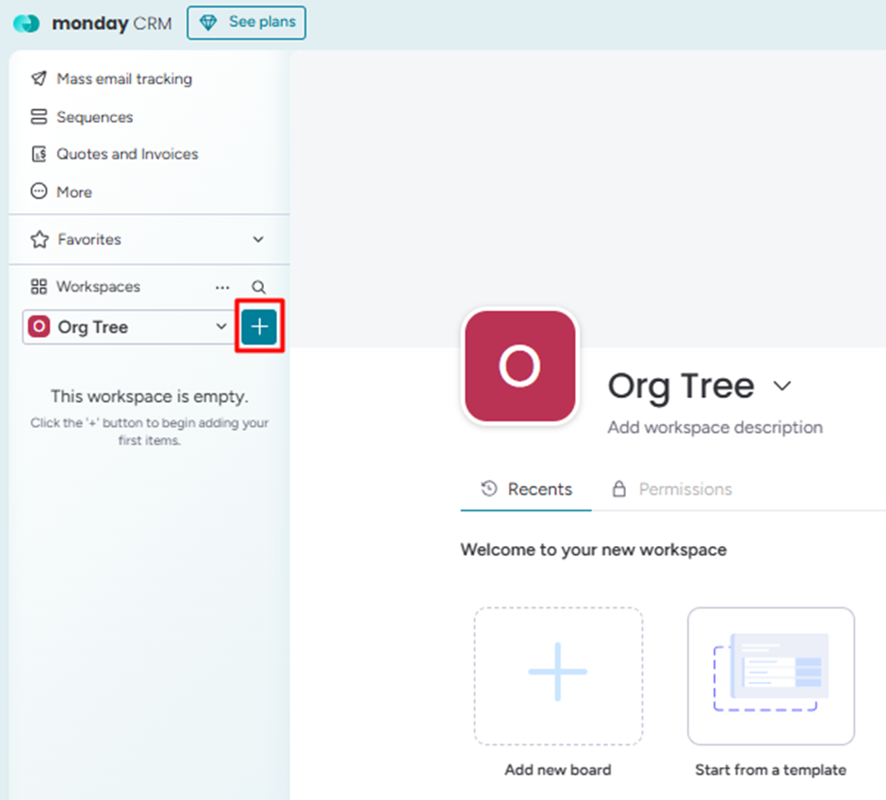
Task: Open the Org Tree workspace selector dropdown
Action: 129,326
